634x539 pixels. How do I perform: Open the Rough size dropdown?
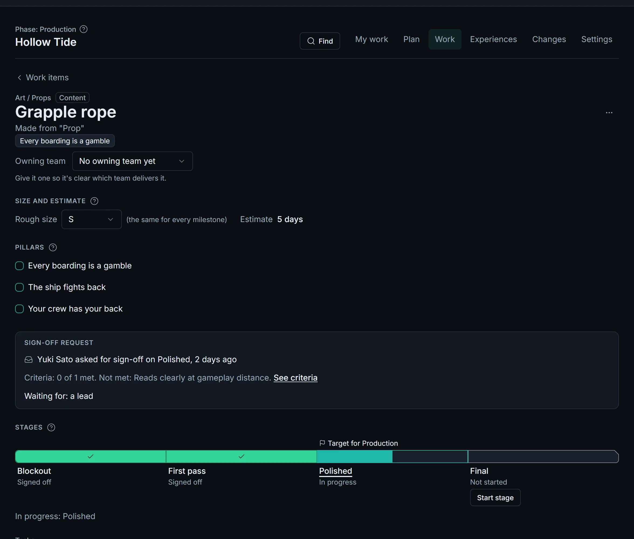click(x=91, y=219)
